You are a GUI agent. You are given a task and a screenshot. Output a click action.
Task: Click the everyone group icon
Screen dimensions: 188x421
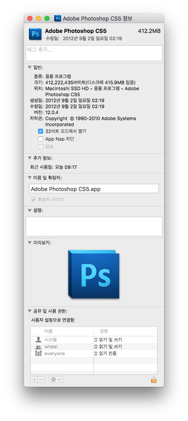click(38, 353)
